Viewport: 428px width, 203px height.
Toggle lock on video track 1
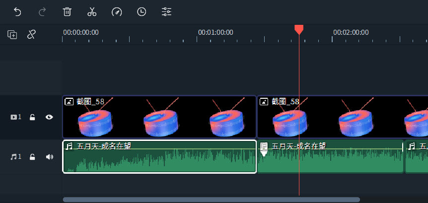point(32,117)
